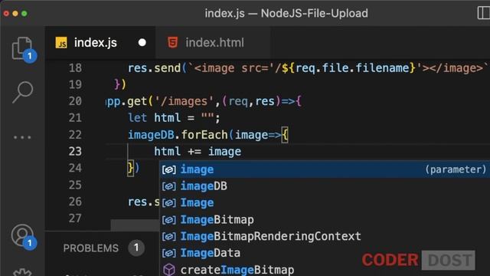This screenshot has width=490, height=276.
Task: Open the Accounts profile icon
Action: (x=22, y=235)
